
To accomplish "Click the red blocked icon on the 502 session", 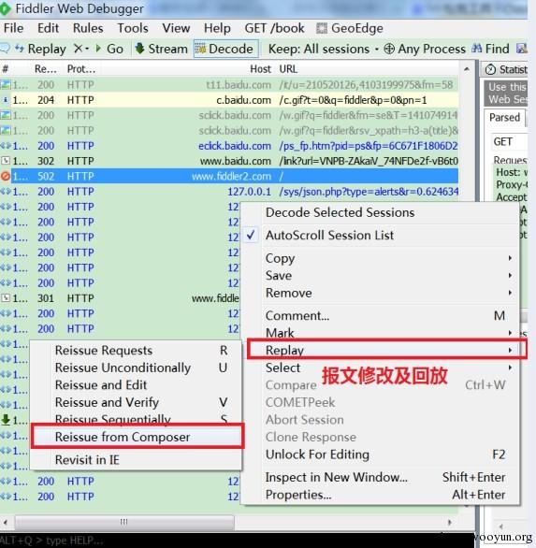I will (6, 176).
